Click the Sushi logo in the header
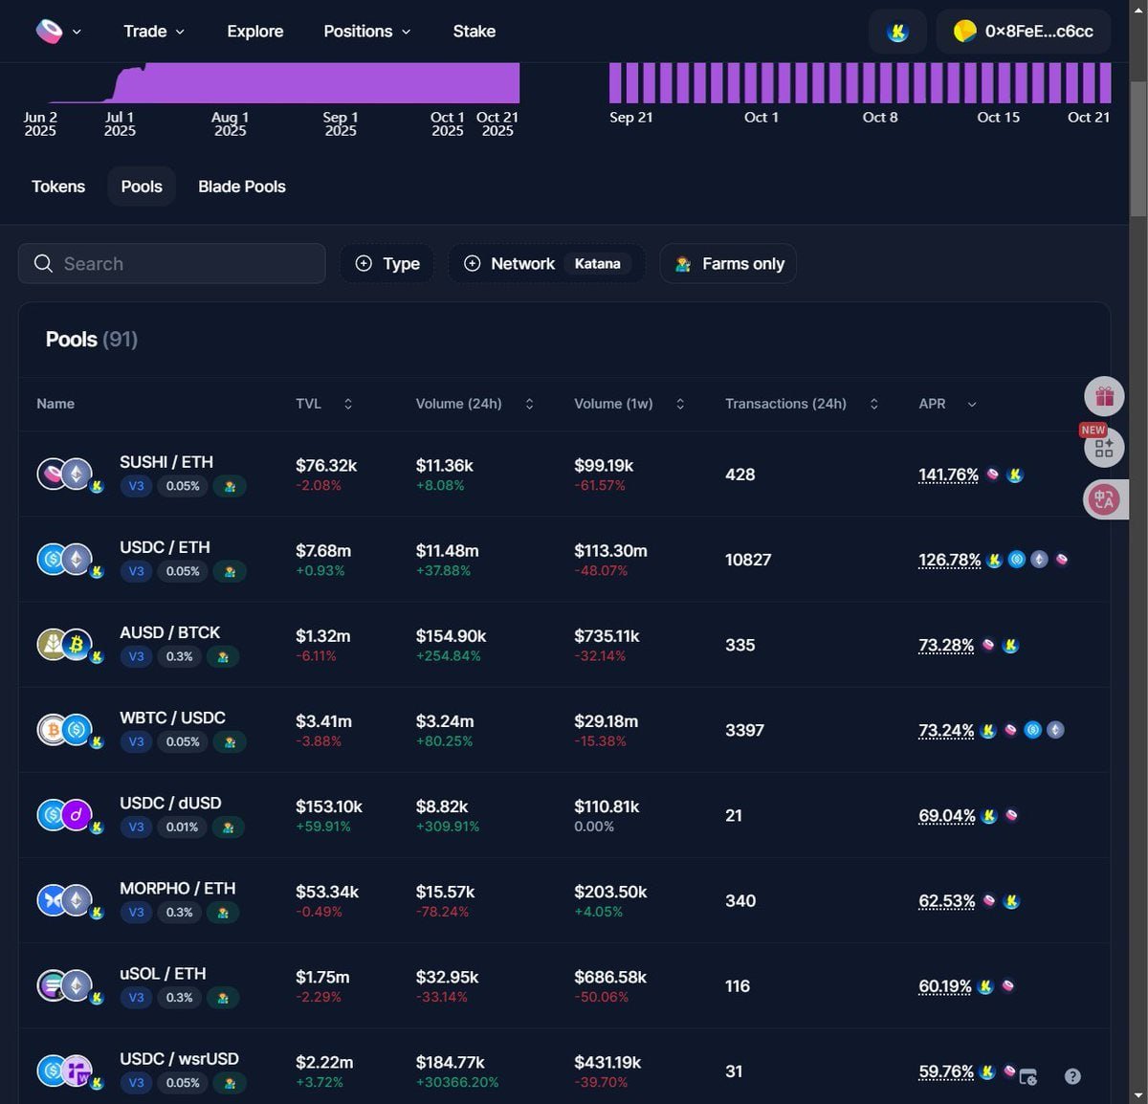 (50, 32)
